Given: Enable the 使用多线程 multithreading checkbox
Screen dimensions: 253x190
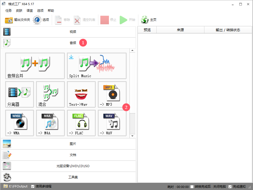Looking at the screenshot, I should click(x=33, y=186).
